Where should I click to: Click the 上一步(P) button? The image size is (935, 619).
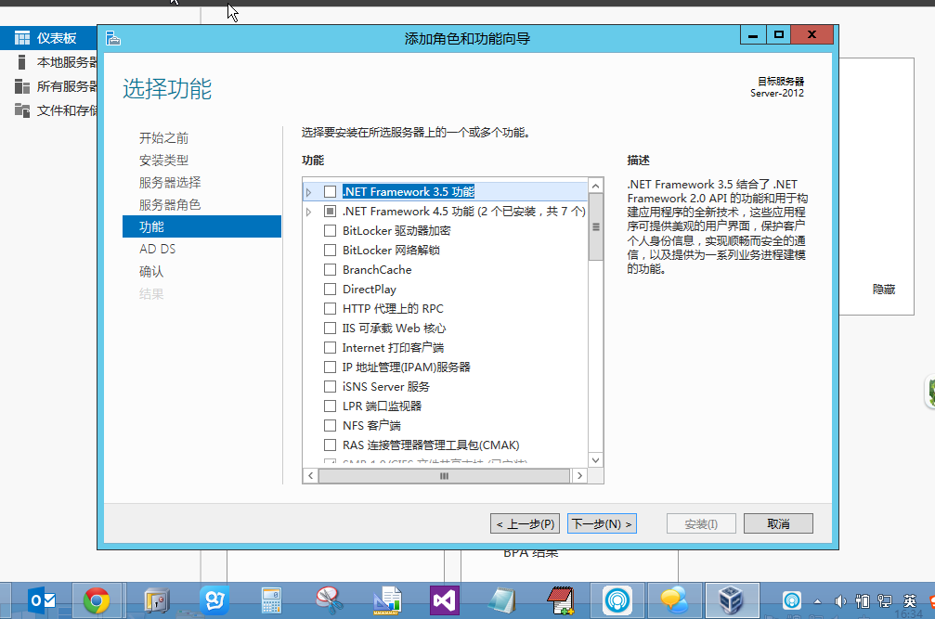525,523
